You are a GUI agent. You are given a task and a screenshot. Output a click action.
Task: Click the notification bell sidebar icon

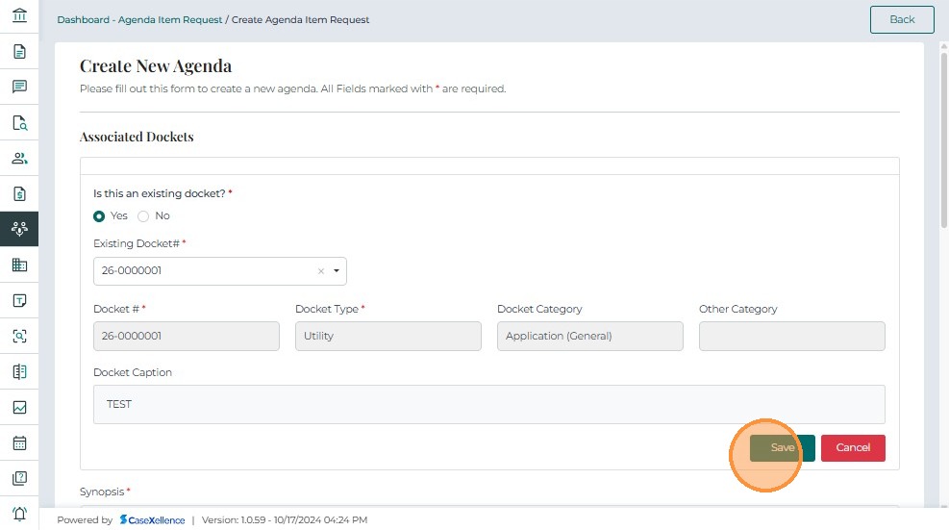coord(19,514)
